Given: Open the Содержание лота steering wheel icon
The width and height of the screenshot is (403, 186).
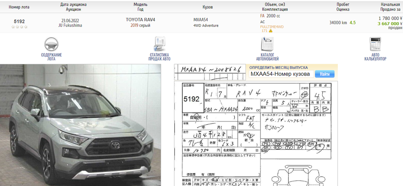Looking at the screenshot, I should (51, 44).
